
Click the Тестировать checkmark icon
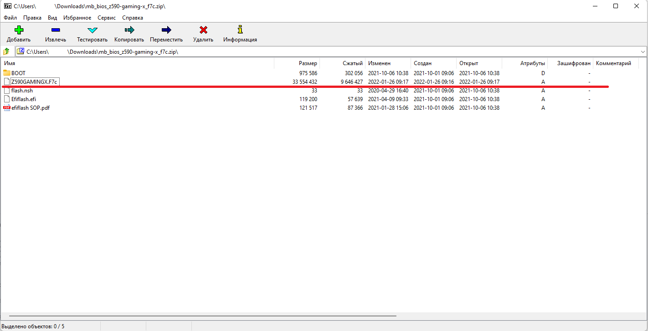pyautogui.click(x=92, y=31)
